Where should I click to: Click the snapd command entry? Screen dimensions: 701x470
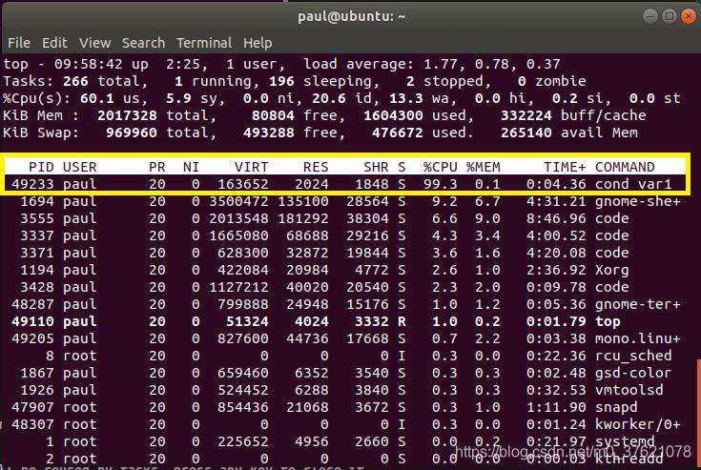pyautogui.click(x=616, y=407)
